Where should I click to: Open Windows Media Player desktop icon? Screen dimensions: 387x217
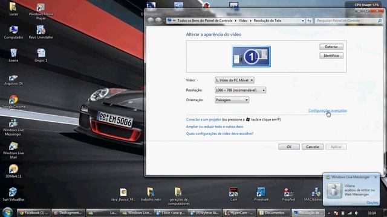click(x=41, y=11)
